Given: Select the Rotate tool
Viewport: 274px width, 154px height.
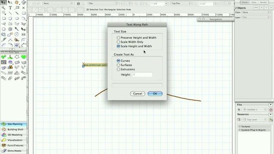Looking at the screenshot, I should point(17,34).
